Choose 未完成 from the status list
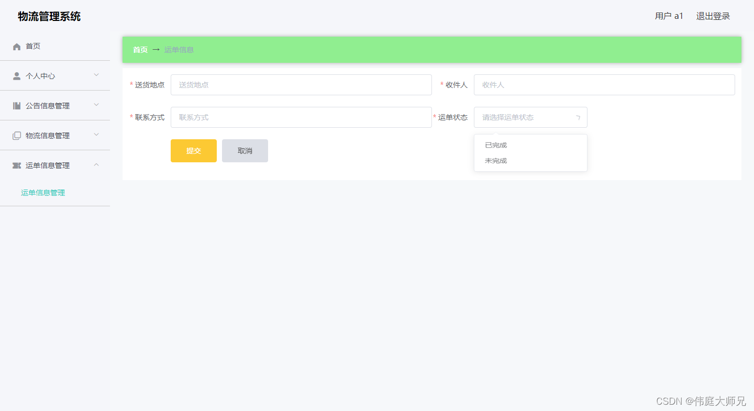754x411 pixels. pyautogui.click(x=530, y=161)
